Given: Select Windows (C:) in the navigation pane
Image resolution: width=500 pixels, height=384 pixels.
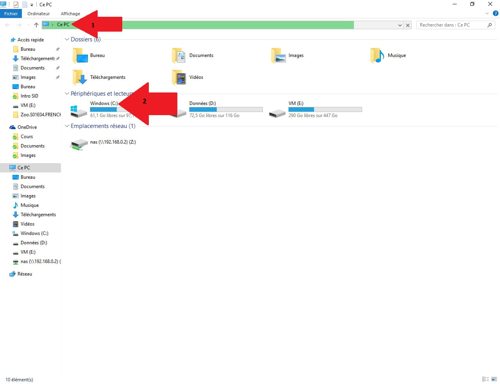Looking at the screenshot, I should 34,233.
